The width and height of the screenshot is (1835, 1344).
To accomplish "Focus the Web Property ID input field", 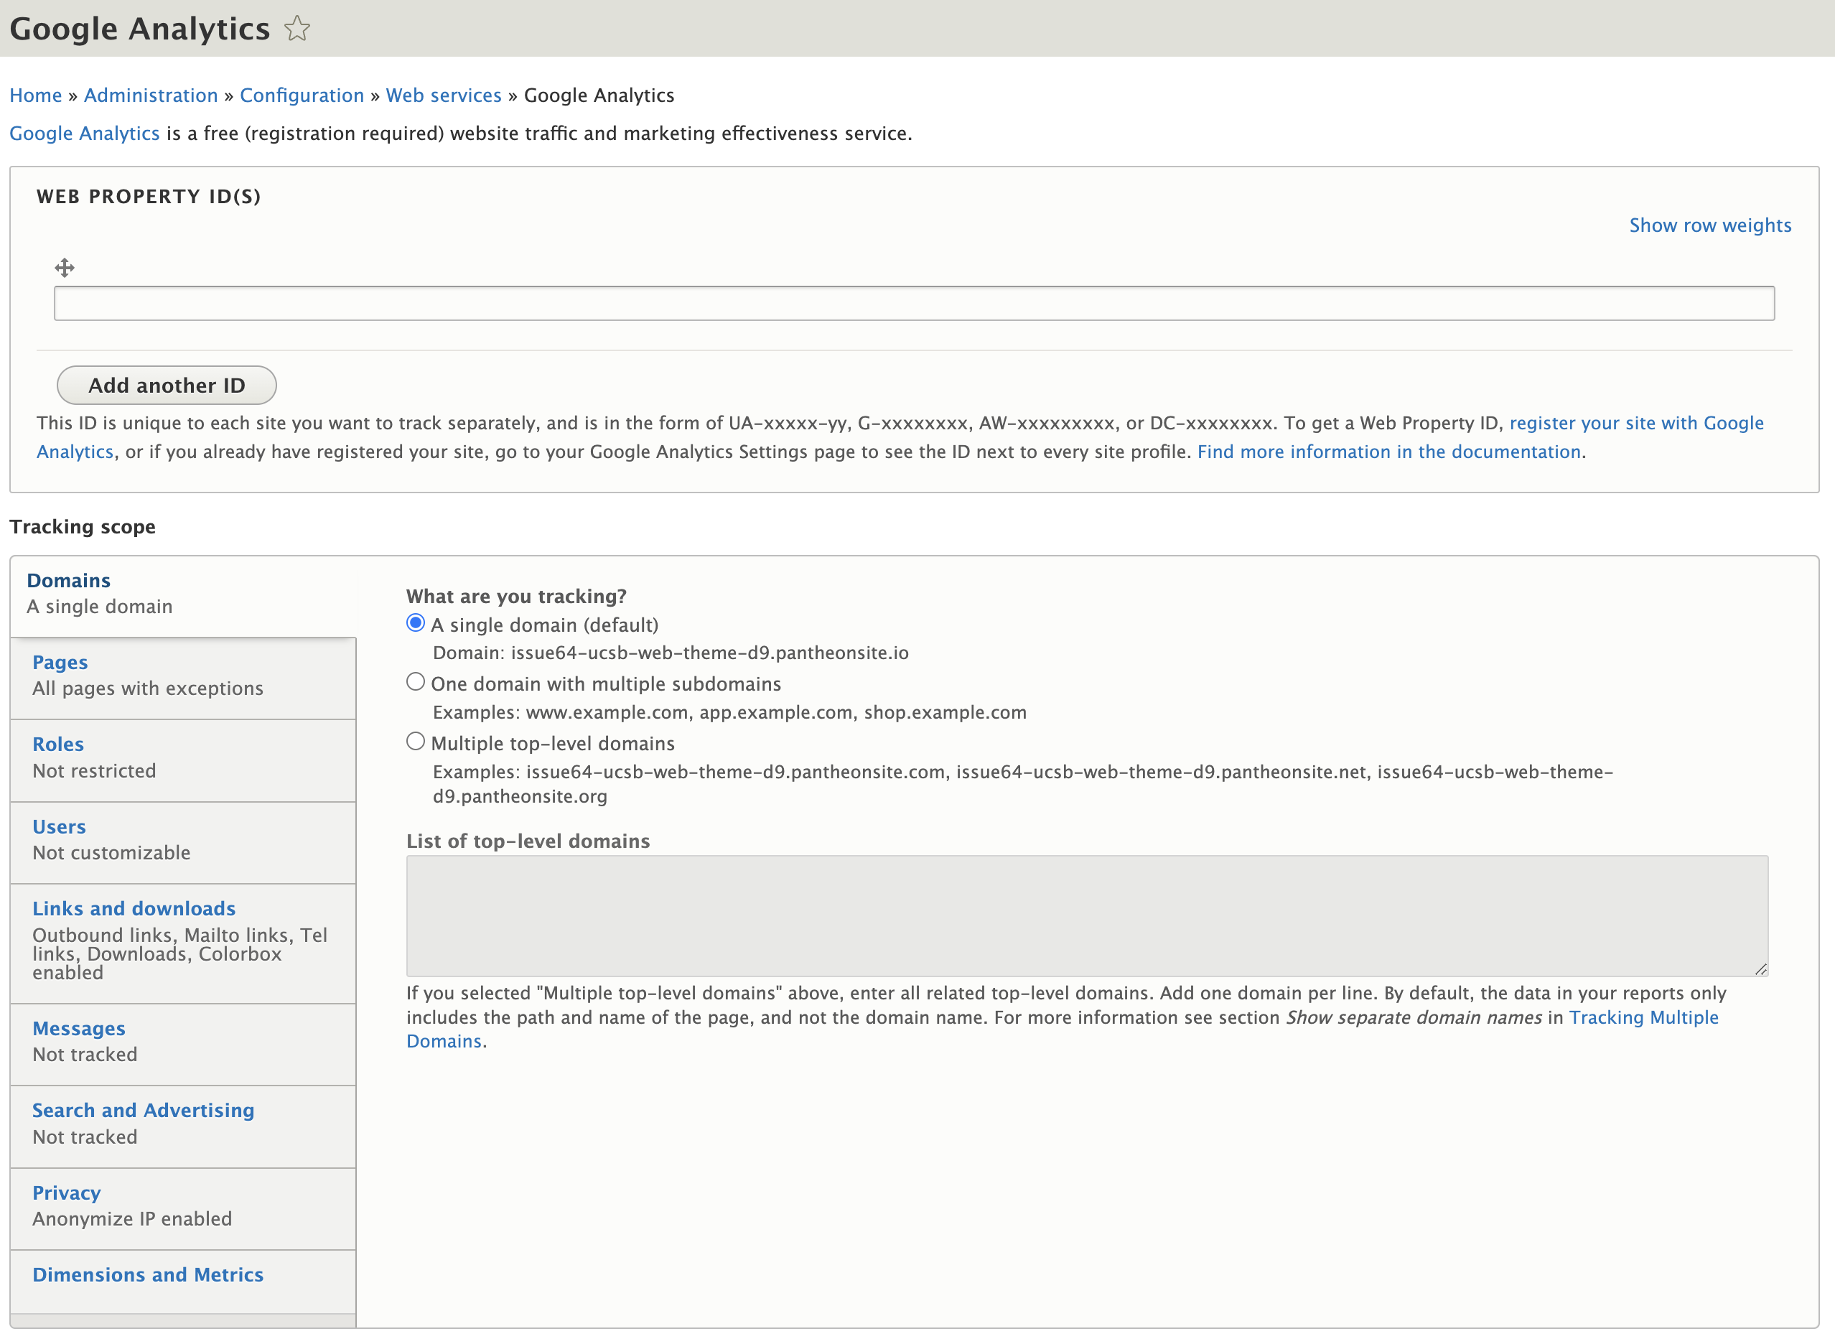I will coord(914,304).
